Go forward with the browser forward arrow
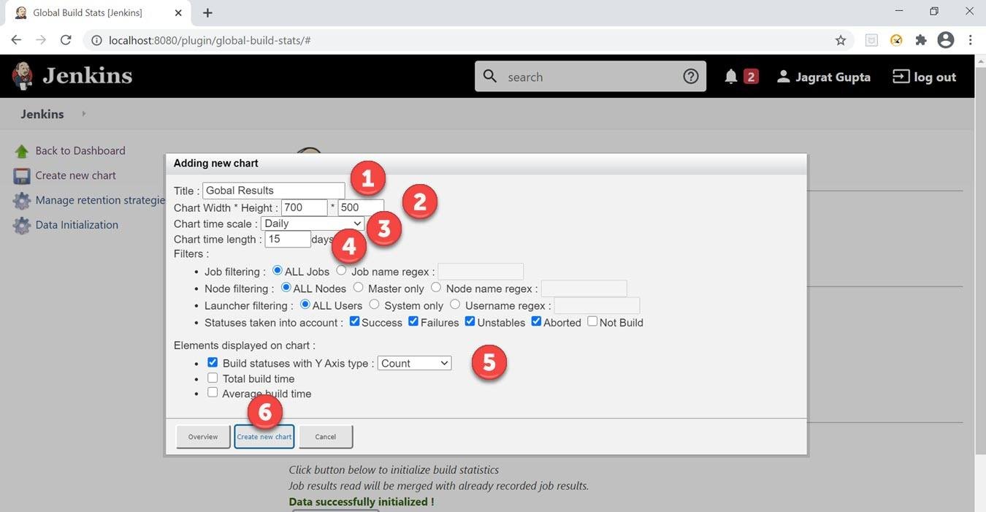Screen dimensions: 986x512 click(x=41, y=40)
